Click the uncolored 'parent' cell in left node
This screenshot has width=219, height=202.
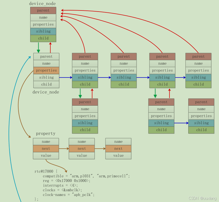(46, 57)
